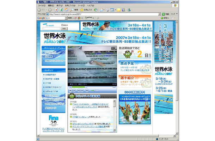
Task: Click the yellow note Discuss icon
Action: coord(119,10)
